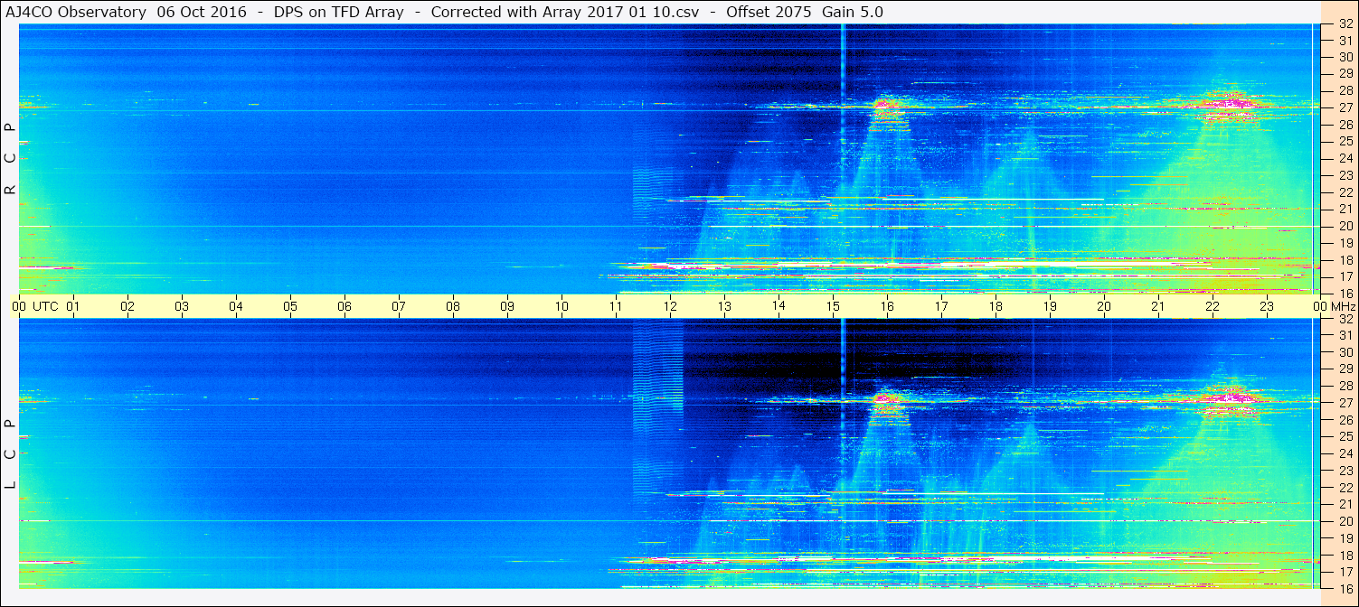The width and height of the screenshot is (1359, 607).
Task: Click the 27 MHz tick on RCP panel
Action: (x=1345, y=107)
